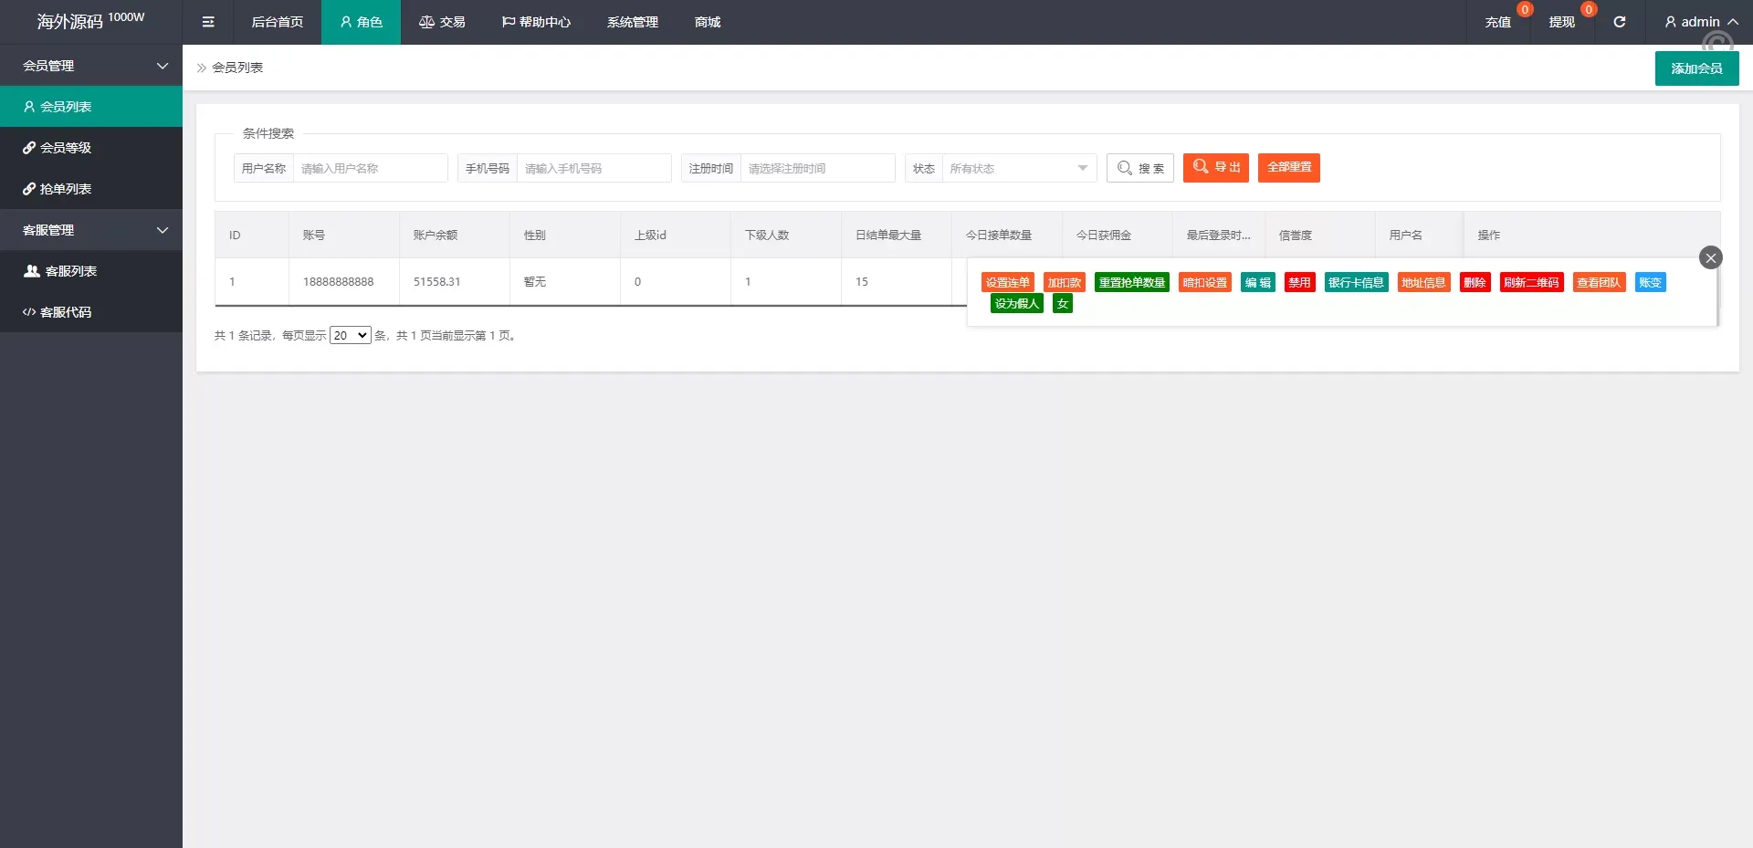
Task: Open 客服列表 in the sidebar
Action: [70, 271]
